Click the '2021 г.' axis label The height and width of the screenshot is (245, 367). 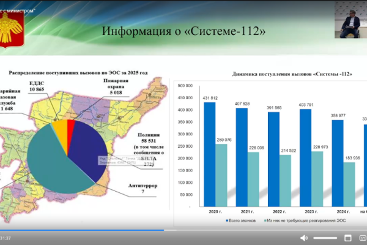pyautogui.click(x=247, y=211)
